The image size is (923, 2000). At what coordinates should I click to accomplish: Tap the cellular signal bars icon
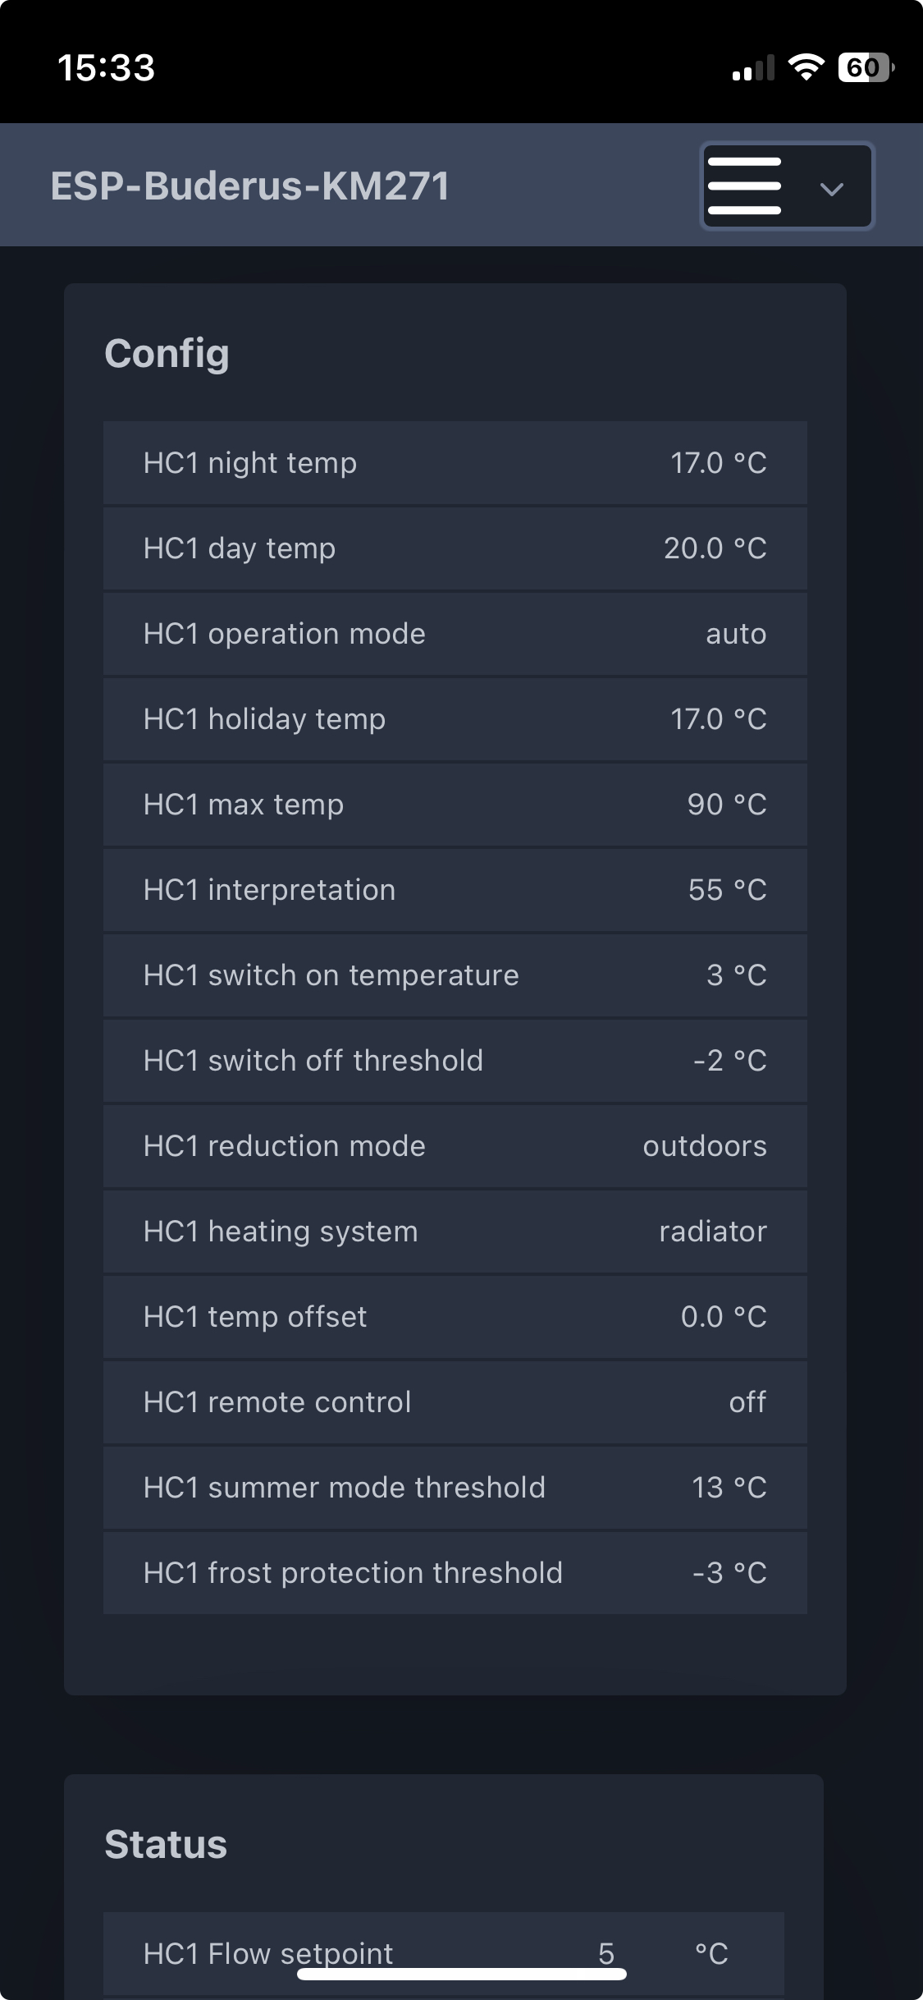pyautogui.click(x=753, y=68)
